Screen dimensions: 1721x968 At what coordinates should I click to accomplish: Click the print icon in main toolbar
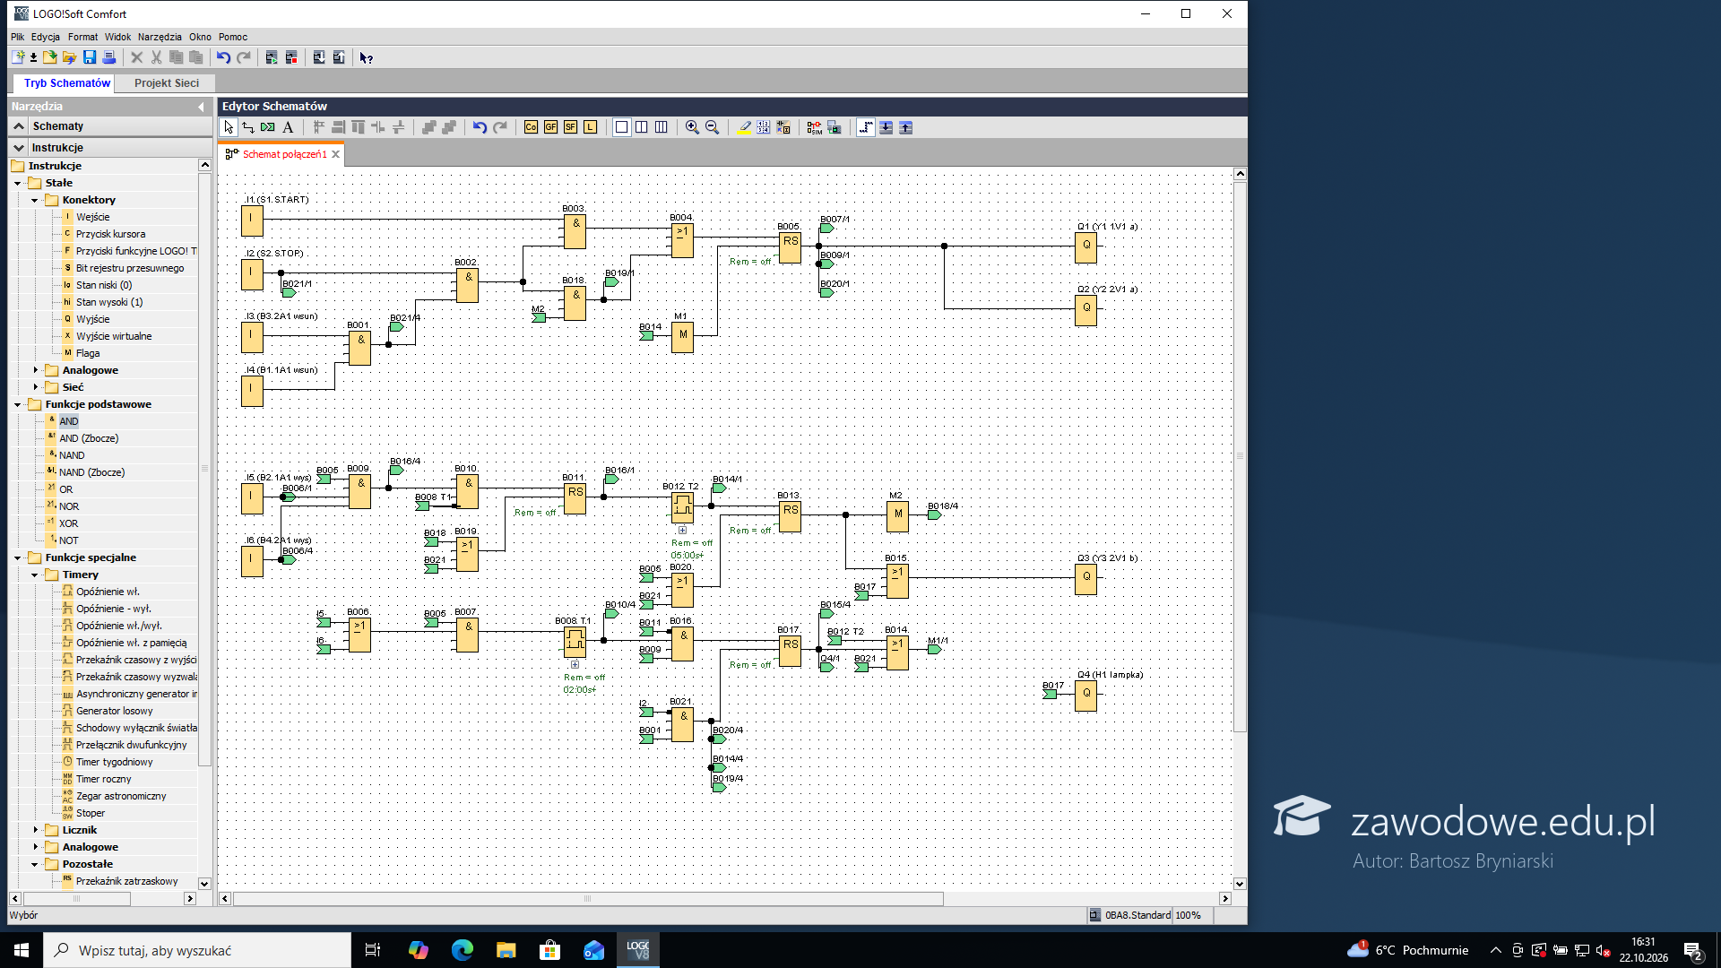tap(109, 57)
